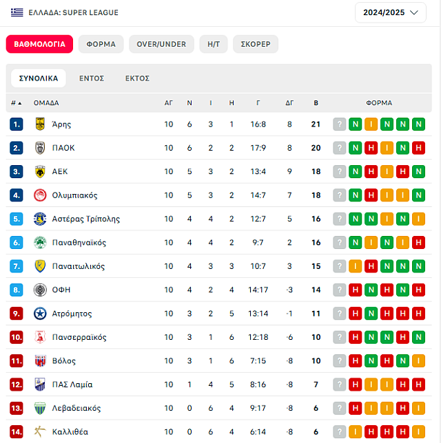Select the ΣΥΝΟΛΙΚΑ overall standings filter

point(39,78)
